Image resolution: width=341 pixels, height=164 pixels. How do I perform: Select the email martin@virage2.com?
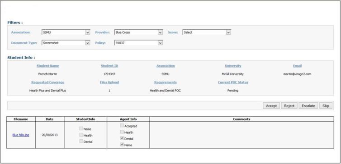coord(297,74)
